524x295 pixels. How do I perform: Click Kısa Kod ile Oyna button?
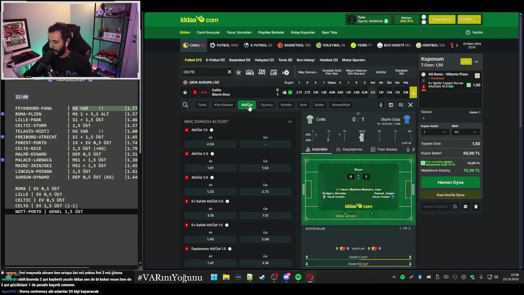[x=450, y=195]
